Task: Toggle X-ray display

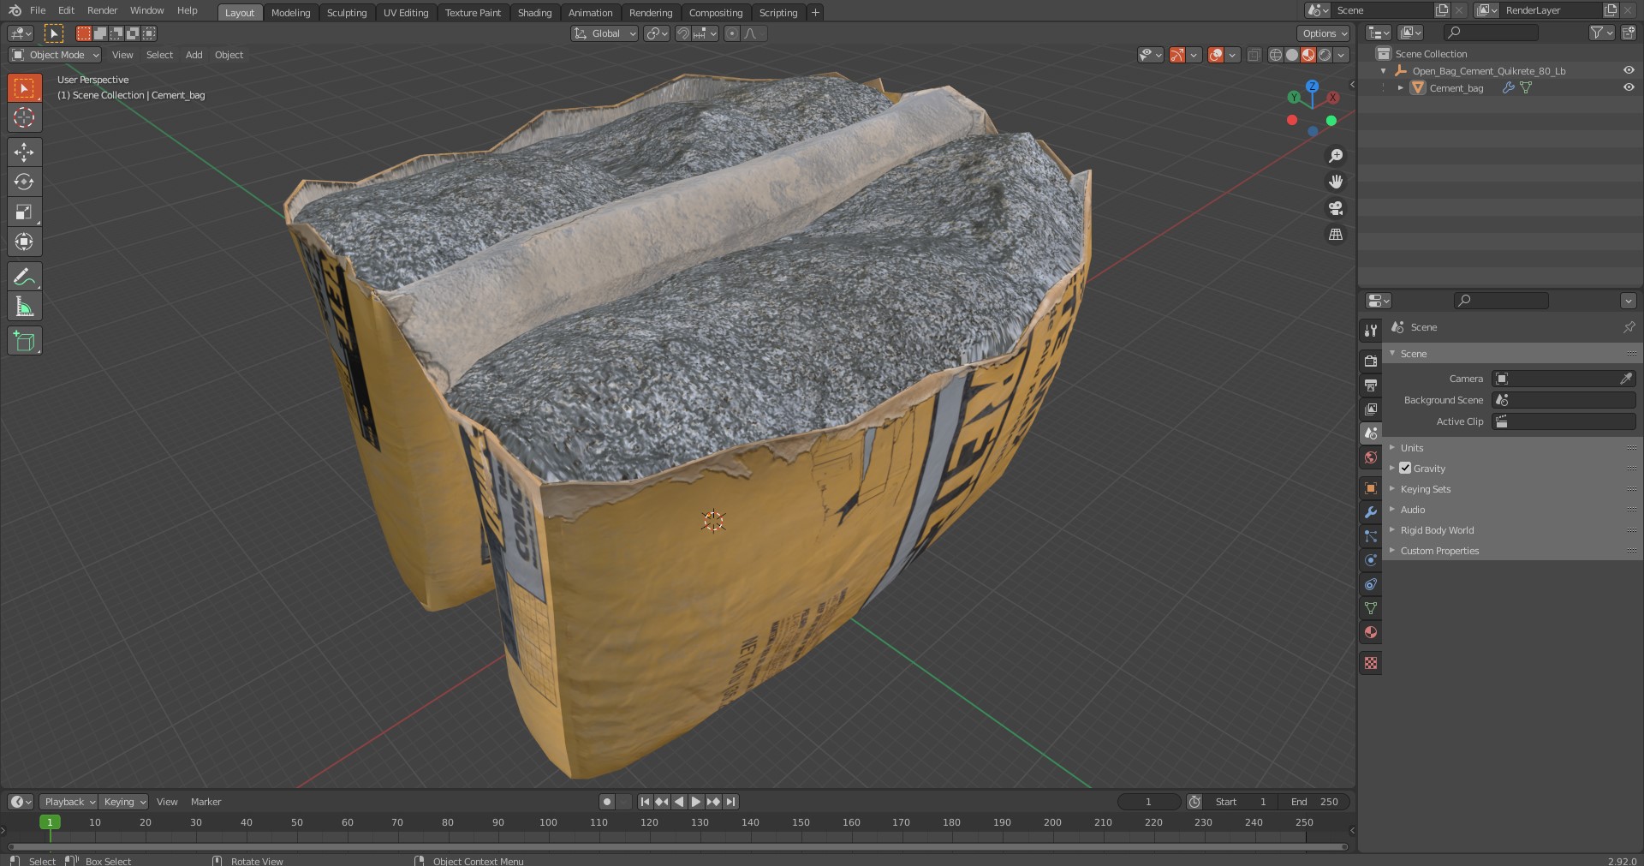Action: click(1254, 55)
